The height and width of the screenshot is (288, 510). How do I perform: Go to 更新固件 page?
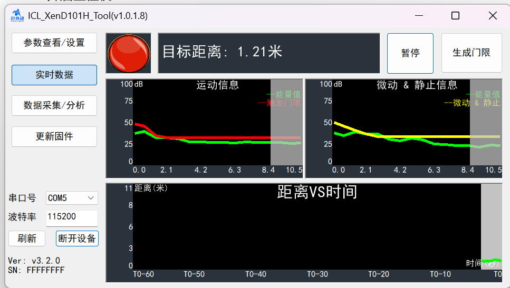54,136
